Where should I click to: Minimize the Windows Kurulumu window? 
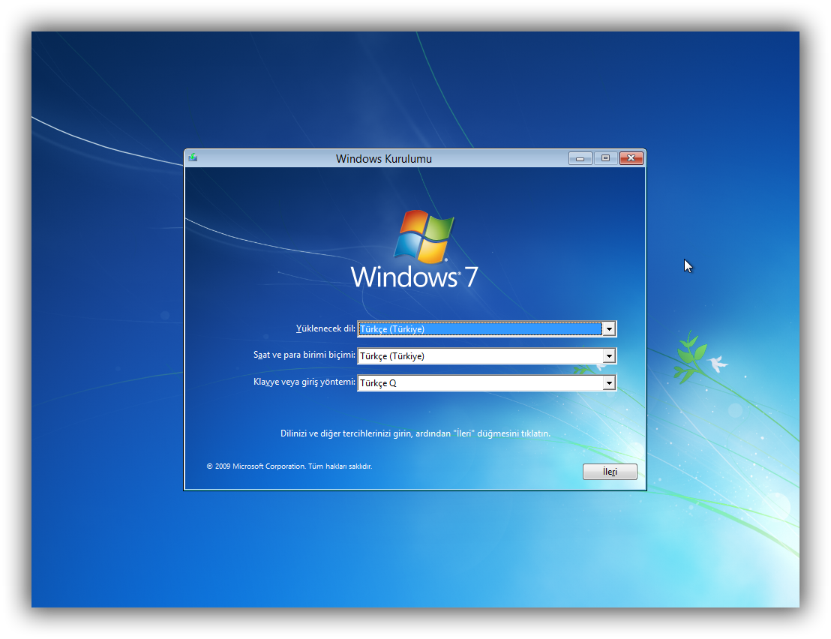[580, 158]
